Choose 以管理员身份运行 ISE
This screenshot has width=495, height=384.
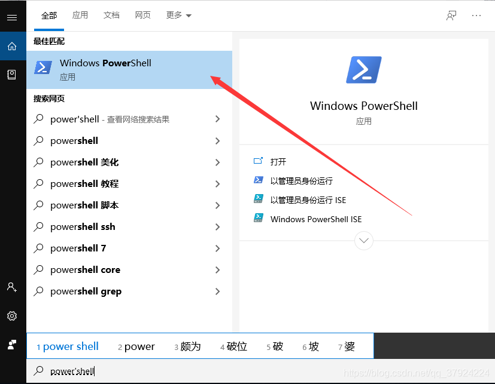point(308,200)
